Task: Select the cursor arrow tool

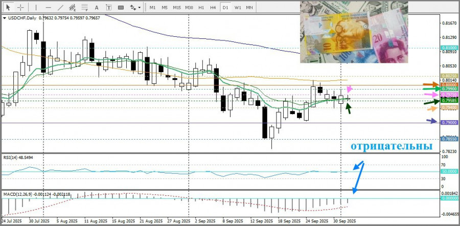Action: point(8,7)
